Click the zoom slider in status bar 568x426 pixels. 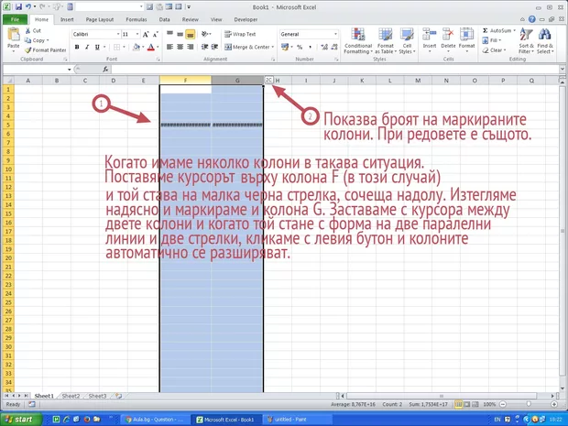click(x=531, y=404)
